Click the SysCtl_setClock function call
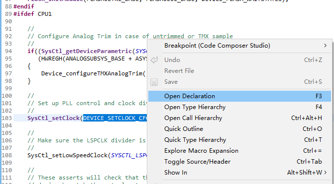The width and height of the screenshot is (334, 184). click(53, 118)
